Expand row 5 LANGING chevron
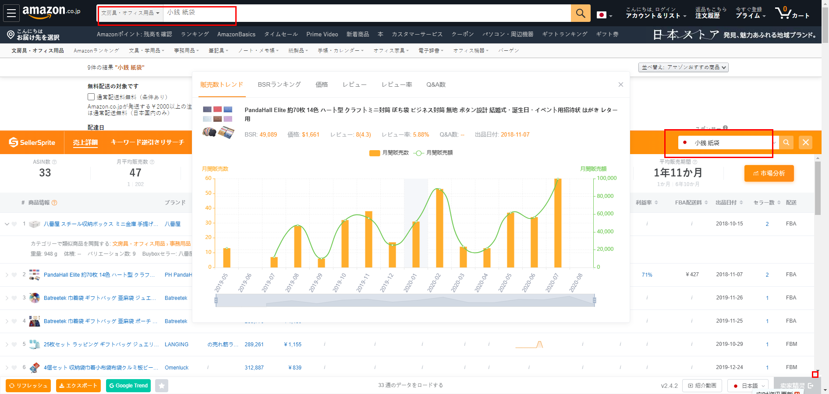This screenshot has height=394, width=829. pyautogui.click(x=7, y=345)
